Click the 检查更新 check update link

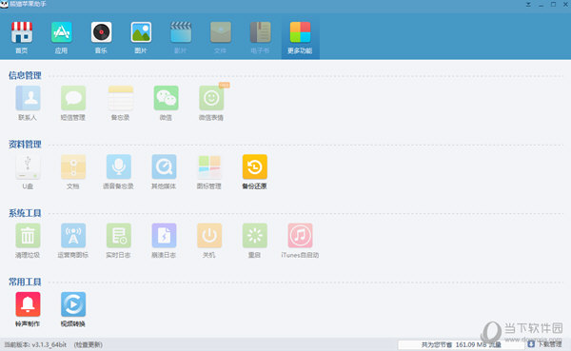pos(89,344)
